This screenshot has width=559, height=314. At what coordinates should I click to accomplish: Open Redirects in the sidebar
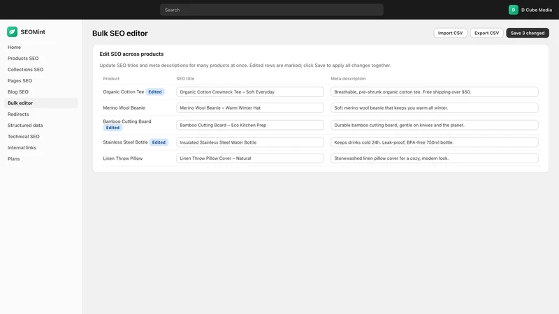(x=18, y=114)
